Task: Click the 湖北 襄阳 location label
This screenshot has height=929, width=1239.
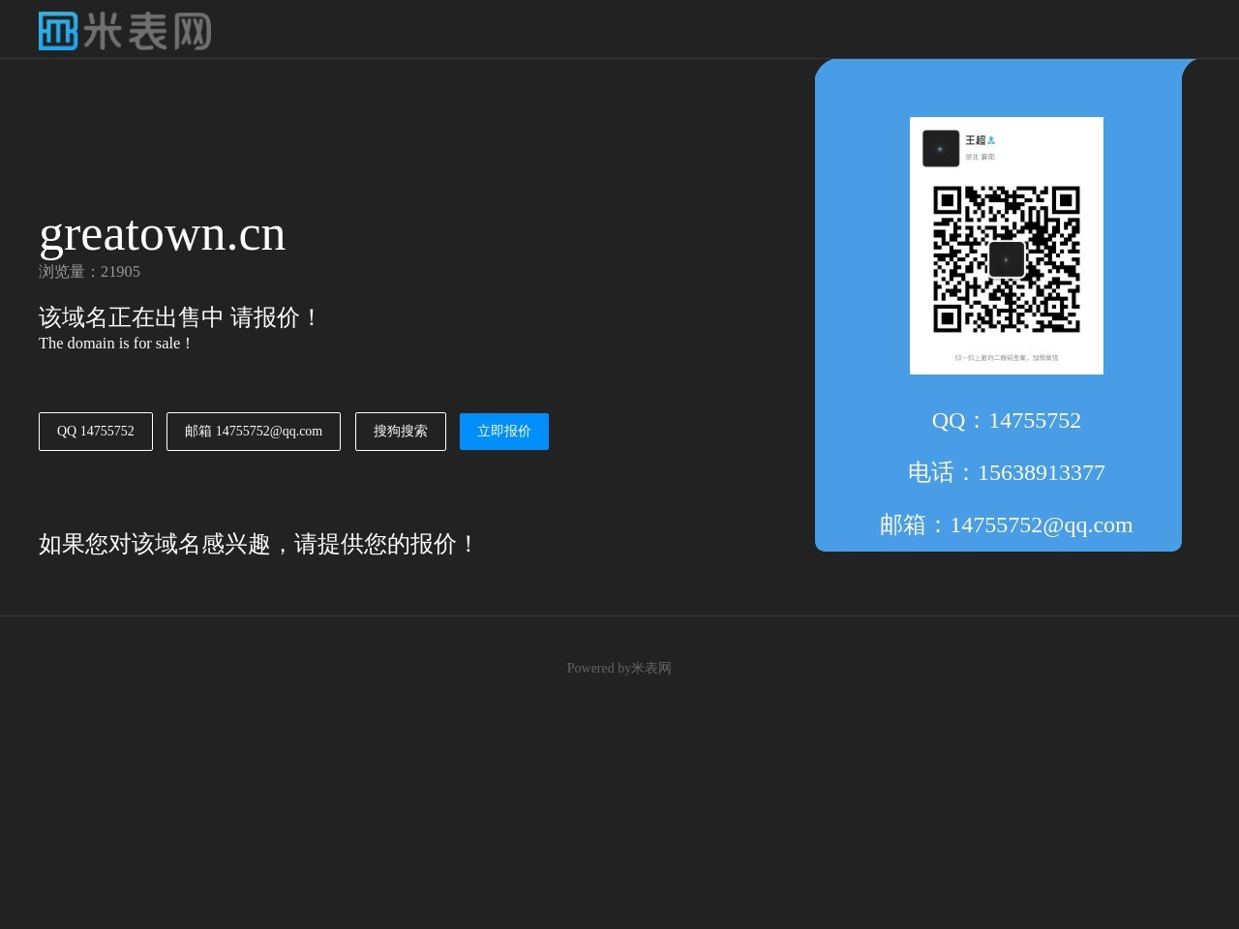Action: coord(980,156)
